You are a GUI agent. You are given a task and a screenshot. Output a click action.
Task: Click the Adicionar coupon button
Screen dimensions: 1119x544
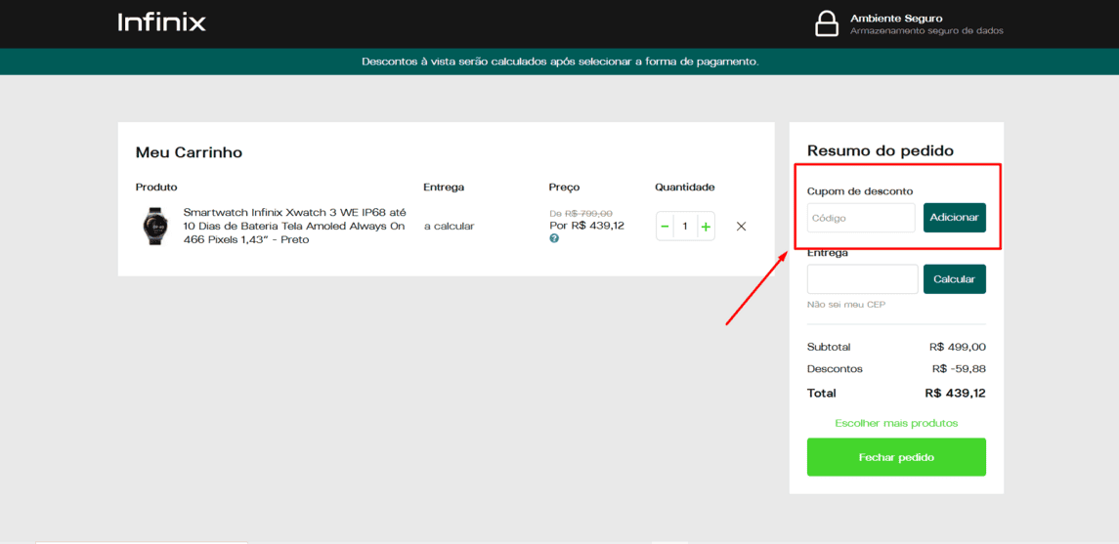954,218
